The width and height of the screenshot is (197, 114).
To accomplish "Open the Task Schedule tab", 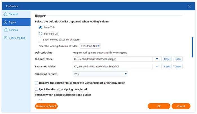I will pos(17,38).
